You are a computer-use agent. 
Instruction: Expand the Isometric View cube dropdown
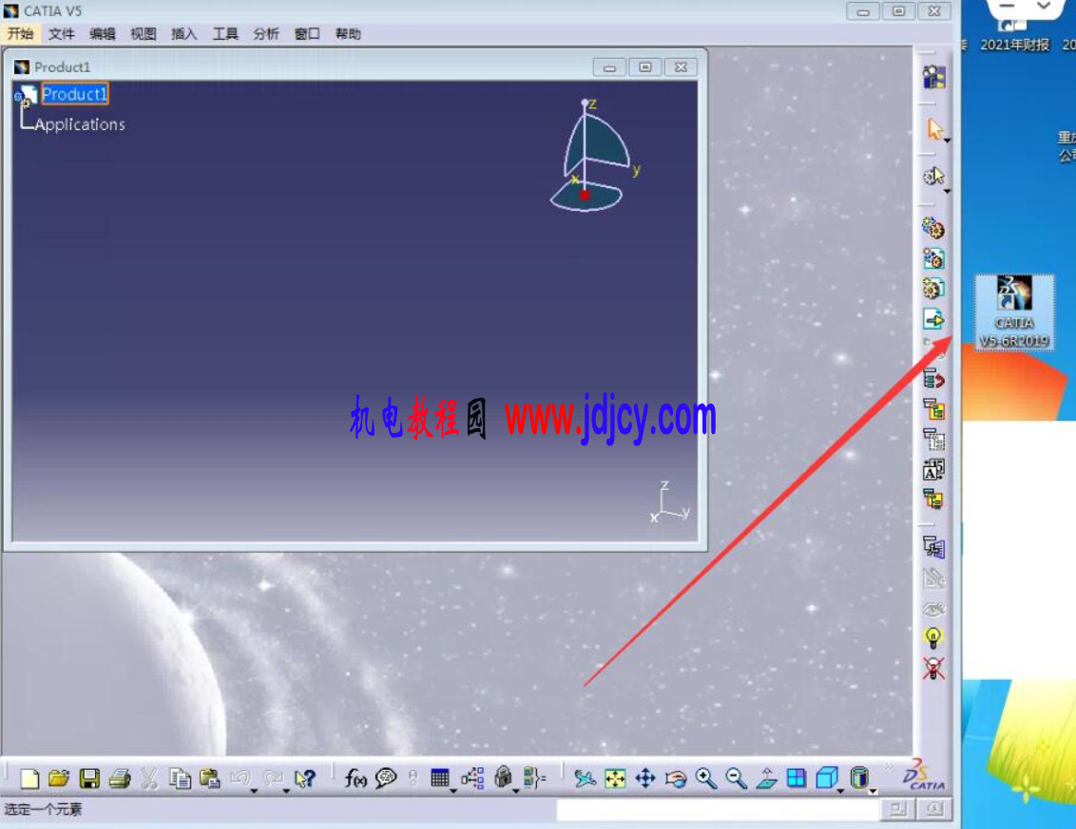(x=840, y=791)
